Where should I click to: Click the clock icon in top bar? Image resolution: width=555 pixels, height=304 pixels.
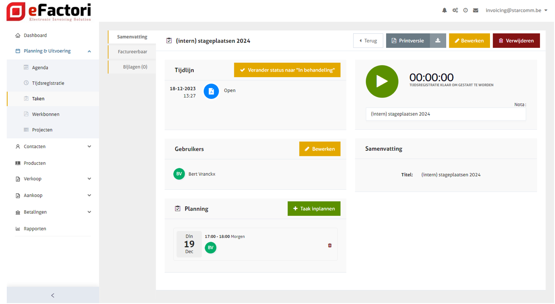(x=466, y=10)
